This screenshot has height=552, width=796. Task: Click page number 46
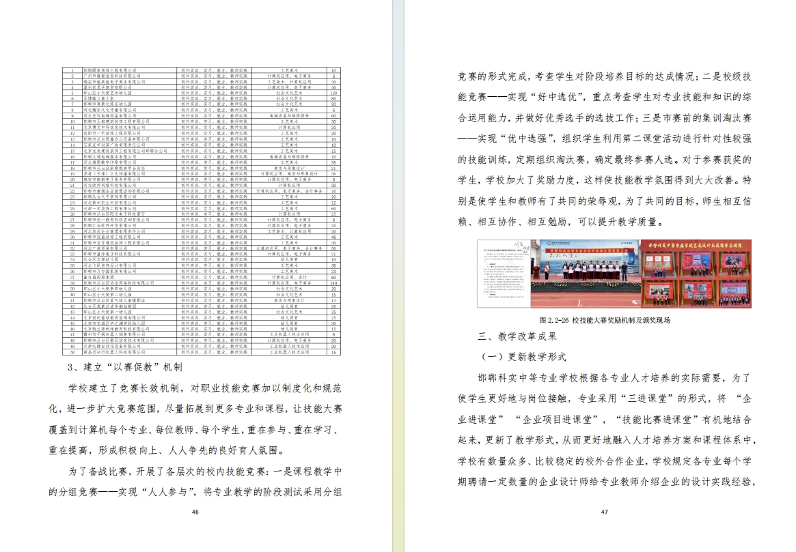pyautogui.click(x=195, y=512)
